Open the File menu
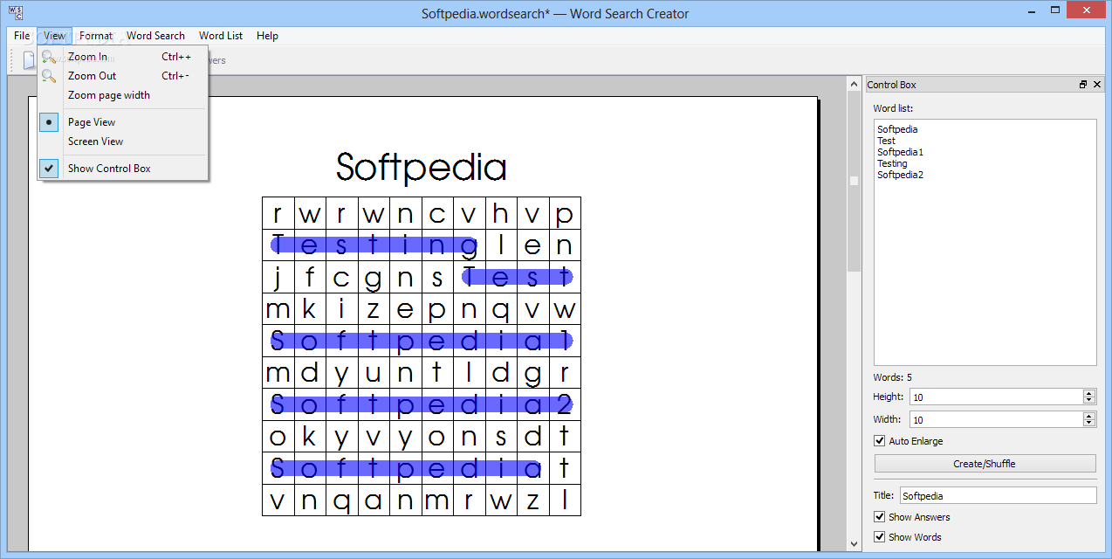This screenshot has width=1112, height=559. coord(22,36)
